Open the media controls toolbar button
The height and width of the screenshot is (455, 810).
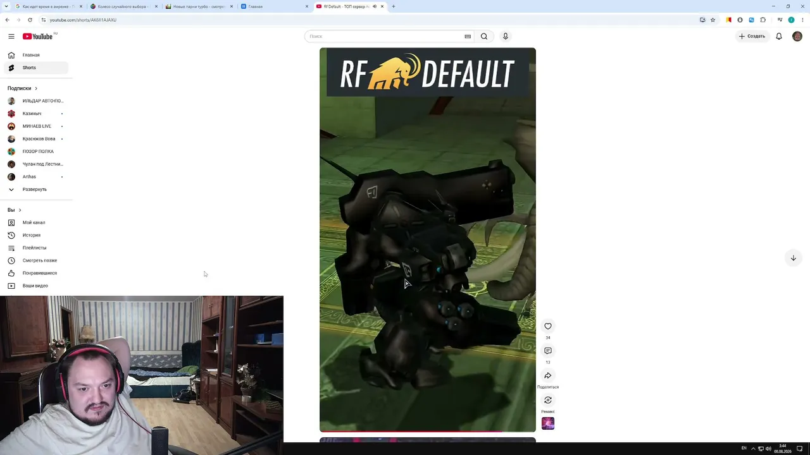(x=780, y=20)
